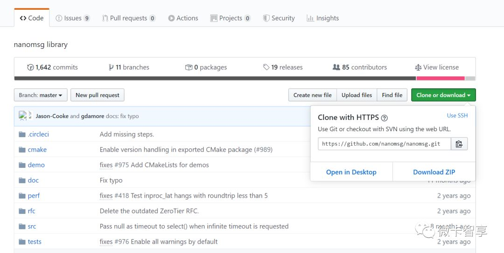Click the contributors people icon
This screenshot has height=253, width=504.
click(336, 67)
